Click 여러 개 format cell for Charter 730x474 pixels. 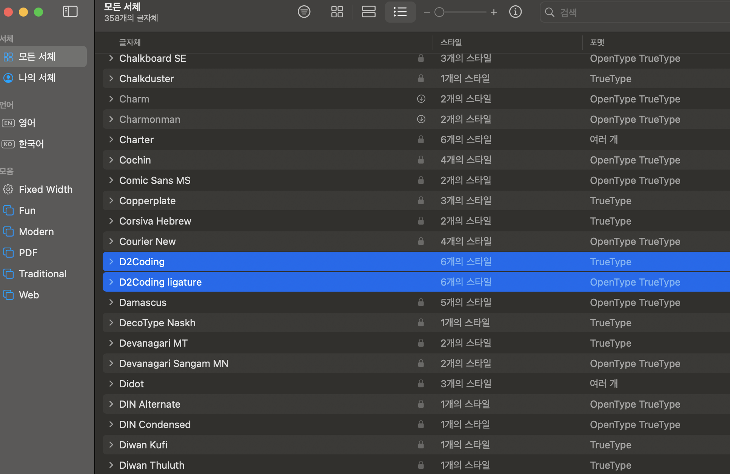pos(604,139)
